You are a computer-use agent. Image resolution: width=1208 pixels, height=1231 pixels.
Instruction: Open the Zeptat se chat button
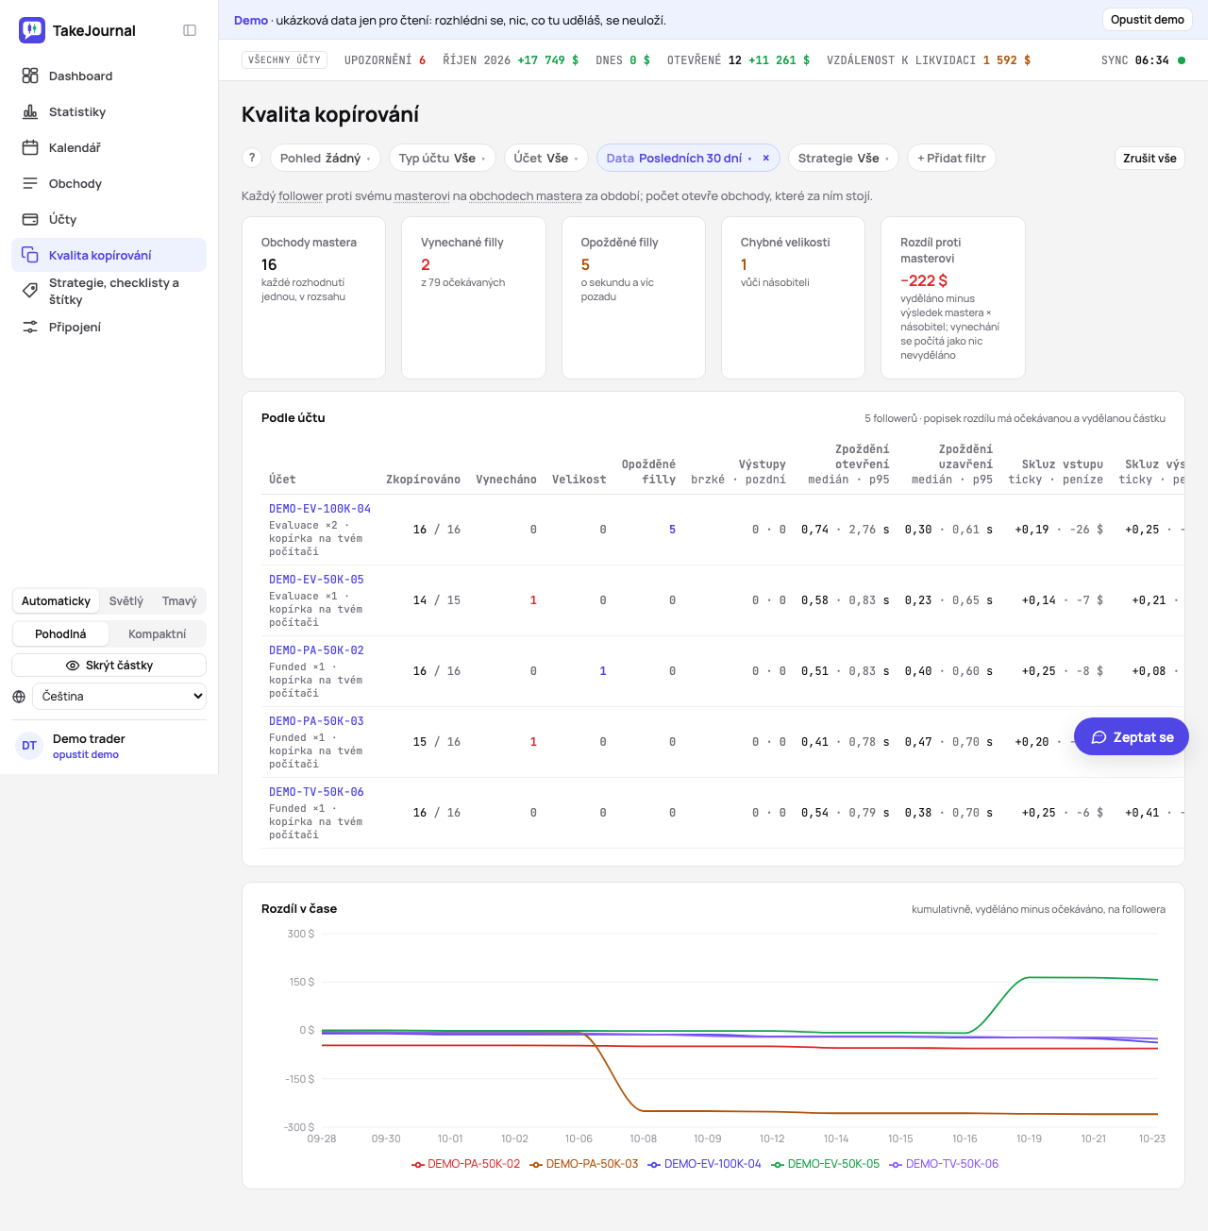click(1132, 736)
